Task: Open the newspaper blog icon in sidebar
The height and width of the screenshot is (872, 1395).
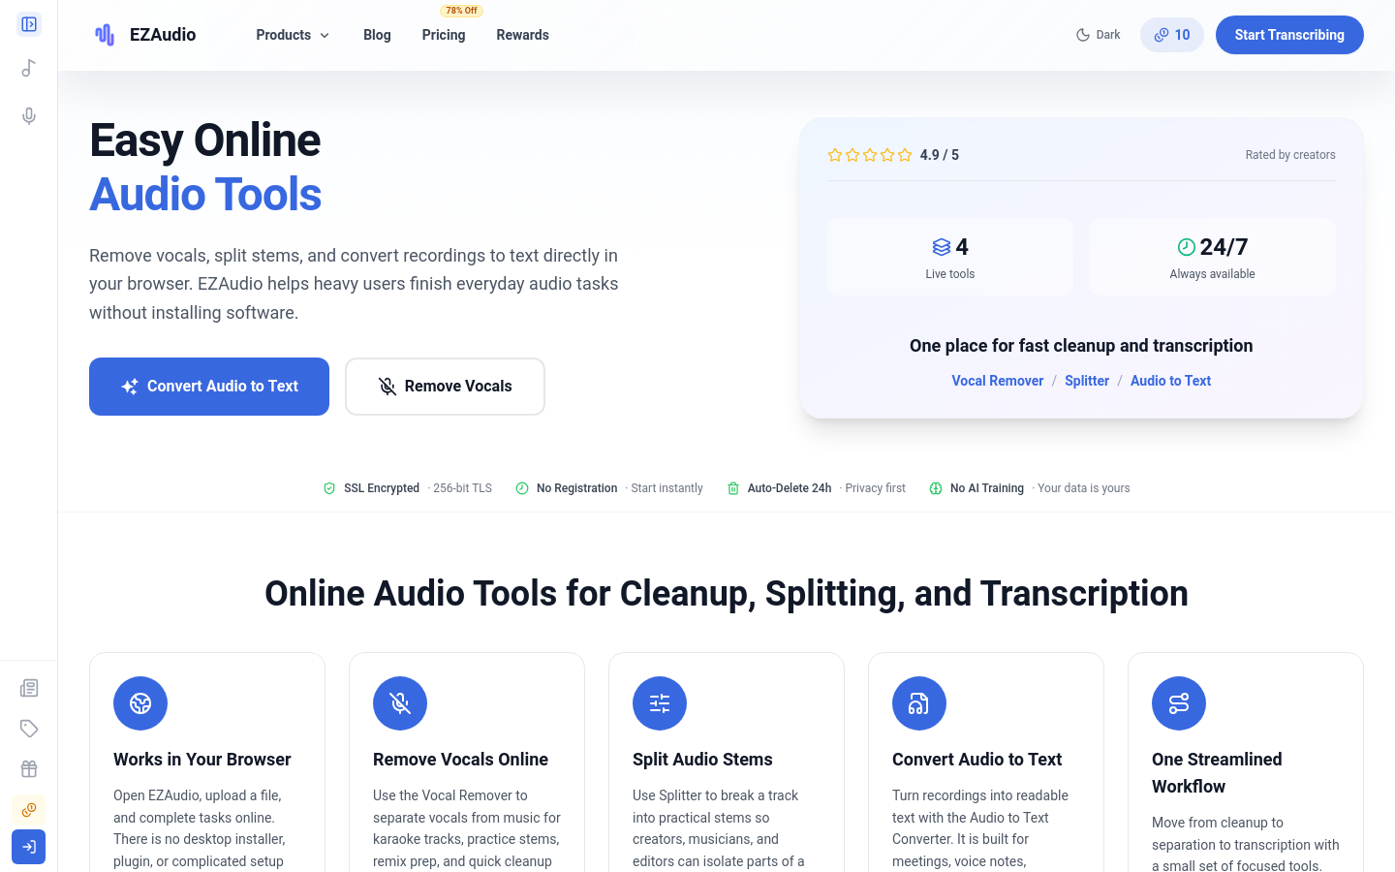Action: point(29,688)
